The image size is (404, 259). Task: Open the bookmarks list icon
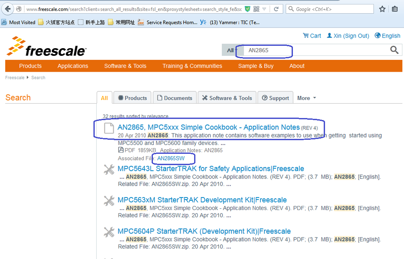(395, 9)
